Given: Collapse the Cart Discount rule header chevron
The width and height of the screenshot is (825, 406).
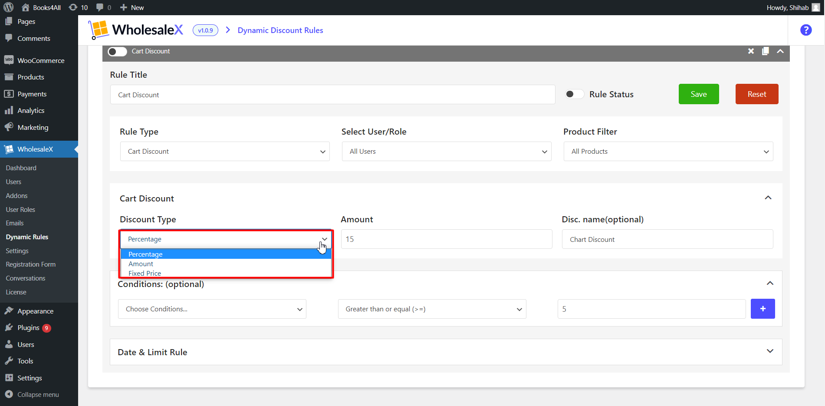Looking at the screenshot, I should (x=780, y=51).
